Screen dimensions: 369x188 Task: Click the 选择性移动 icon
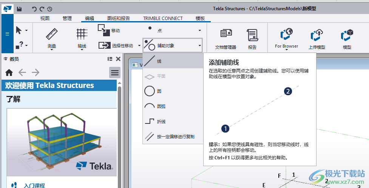coord(105,45)
